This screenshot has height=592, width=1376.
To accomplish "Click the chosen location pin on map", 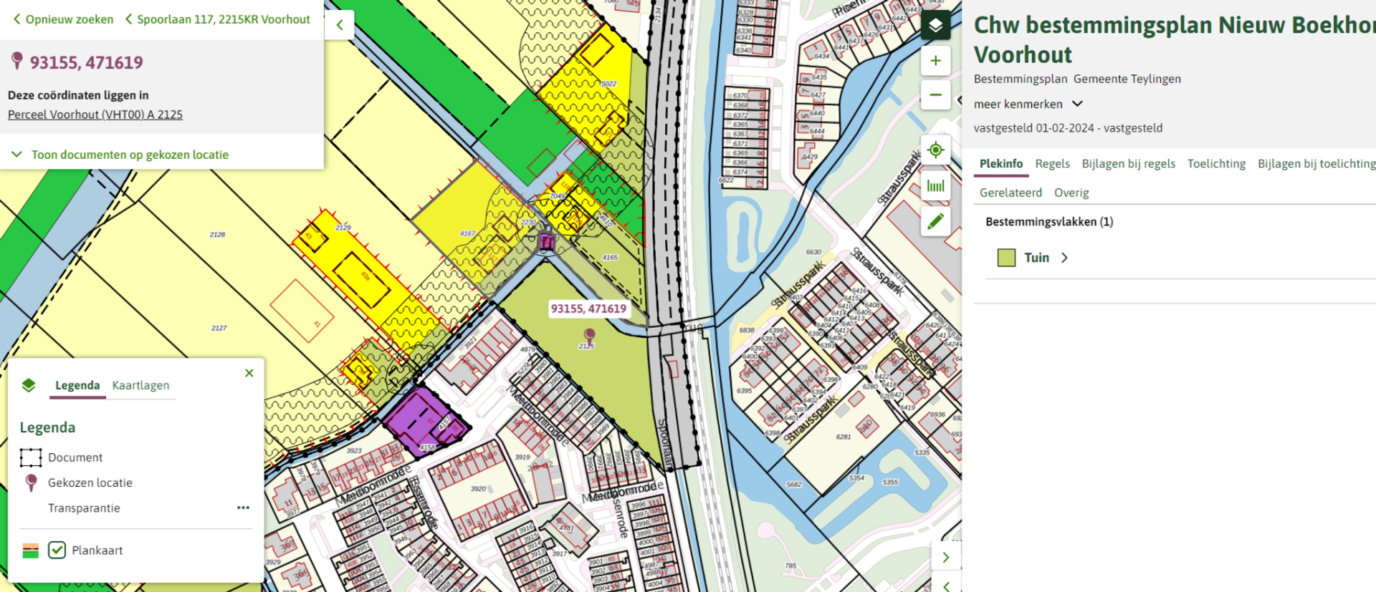I will click(x=589, y=335).
